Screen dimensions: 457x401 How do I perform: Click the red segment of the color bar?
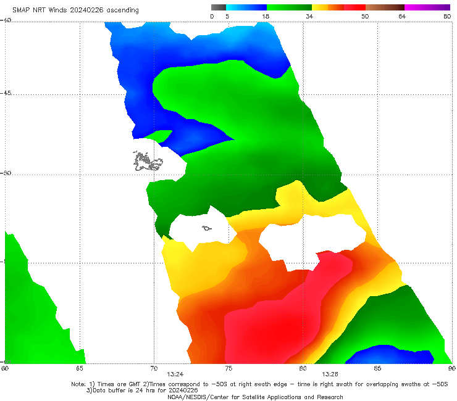[x=354, y=7]
